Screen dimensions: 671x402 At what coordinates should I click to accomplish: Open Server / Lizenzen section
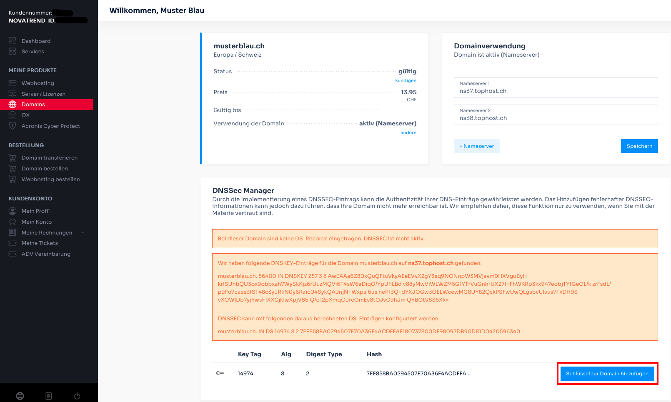click(x=43, y=94)
